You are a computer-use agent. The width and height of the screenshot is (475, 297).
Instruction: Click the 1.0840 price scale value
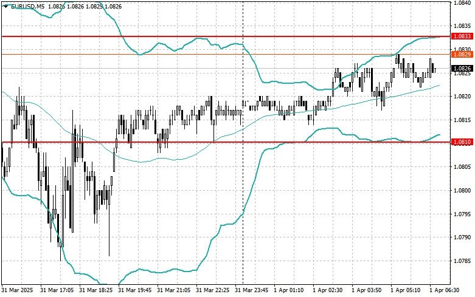[x=462, y=2]
